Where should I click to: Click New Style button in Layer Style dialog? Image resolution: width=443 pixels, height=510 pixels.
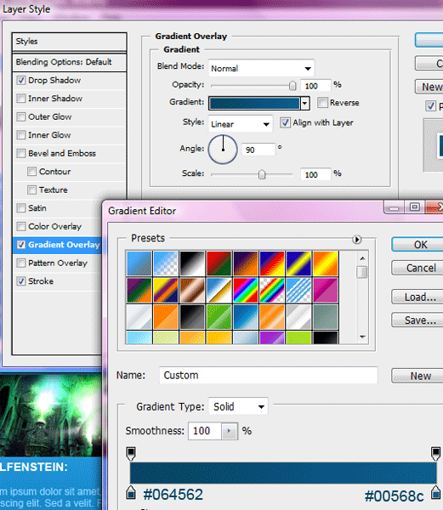(429, 87)
